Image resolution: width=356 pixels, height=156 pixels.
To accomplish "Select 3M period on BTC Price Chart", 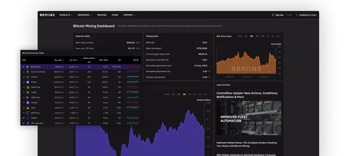I will pyautogui.click(x=262, y=36).
